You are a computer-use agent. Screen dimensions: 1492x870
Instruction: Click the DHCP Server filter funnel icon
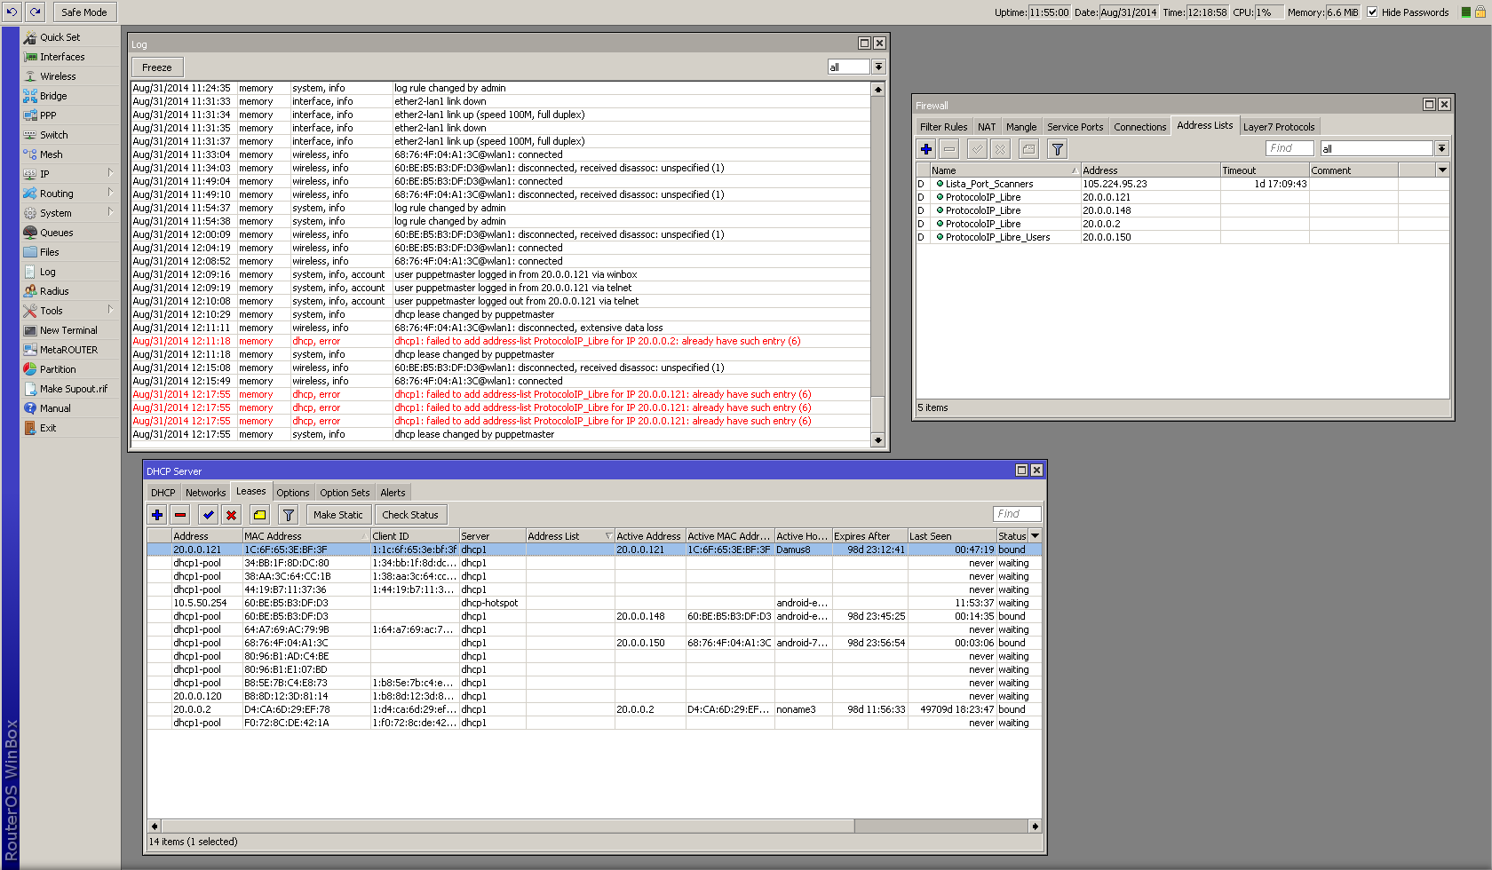pos(288,515)
